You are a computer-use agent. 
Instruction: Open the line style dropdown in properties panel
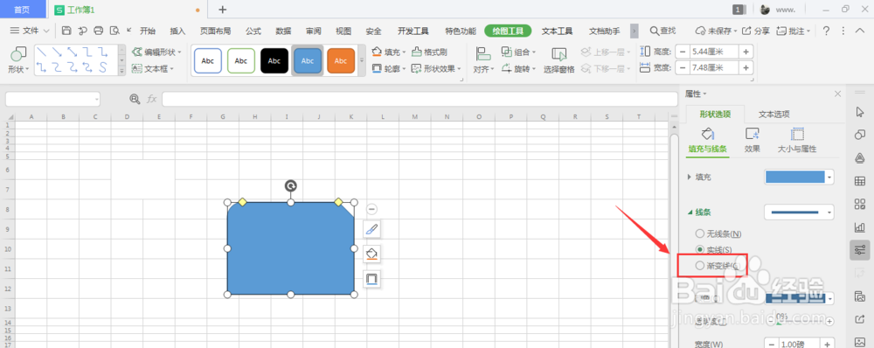point(830,212)
